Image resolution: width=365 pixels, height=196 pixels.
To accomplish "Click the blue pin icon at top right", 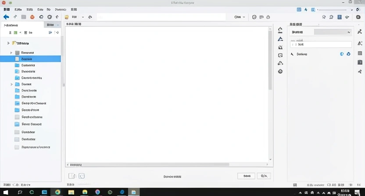I will 306,10.
